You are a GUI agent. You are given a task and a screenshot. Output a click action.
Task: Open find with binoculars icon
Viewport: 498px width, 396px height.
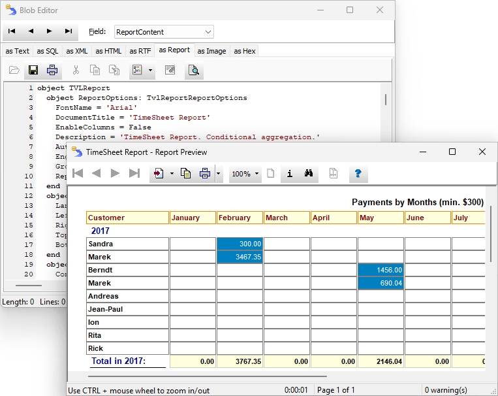308,174
